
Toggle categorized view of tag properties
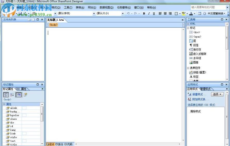[6, 95]
